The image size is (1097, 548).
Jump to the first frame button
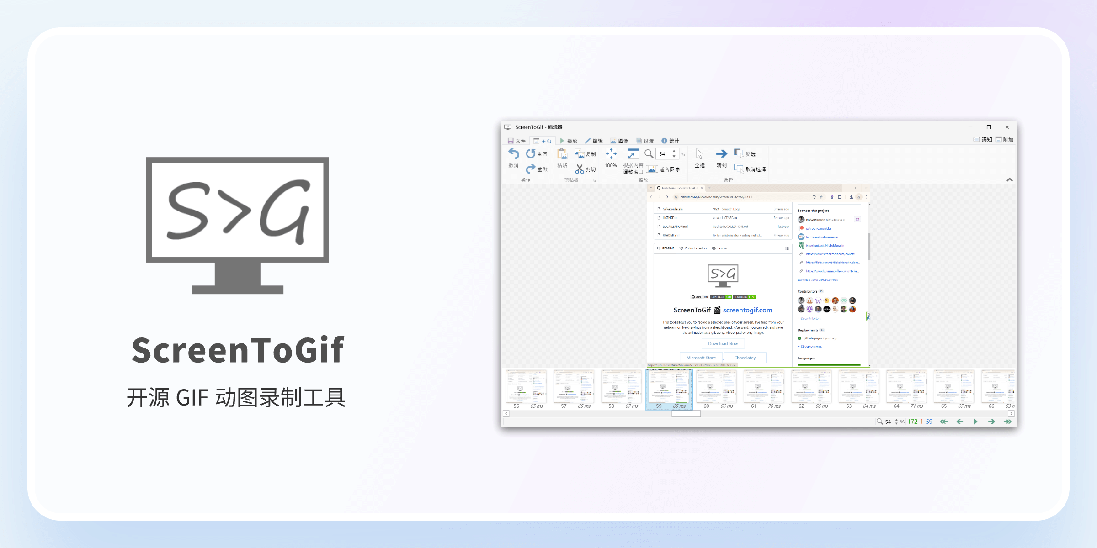coord(944,422)
